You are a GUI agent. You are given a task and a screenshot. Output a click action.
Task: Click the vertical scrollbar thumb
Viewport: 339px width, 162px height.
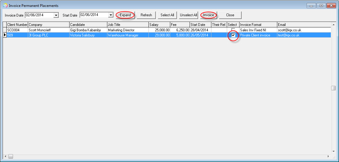[333, 88]
